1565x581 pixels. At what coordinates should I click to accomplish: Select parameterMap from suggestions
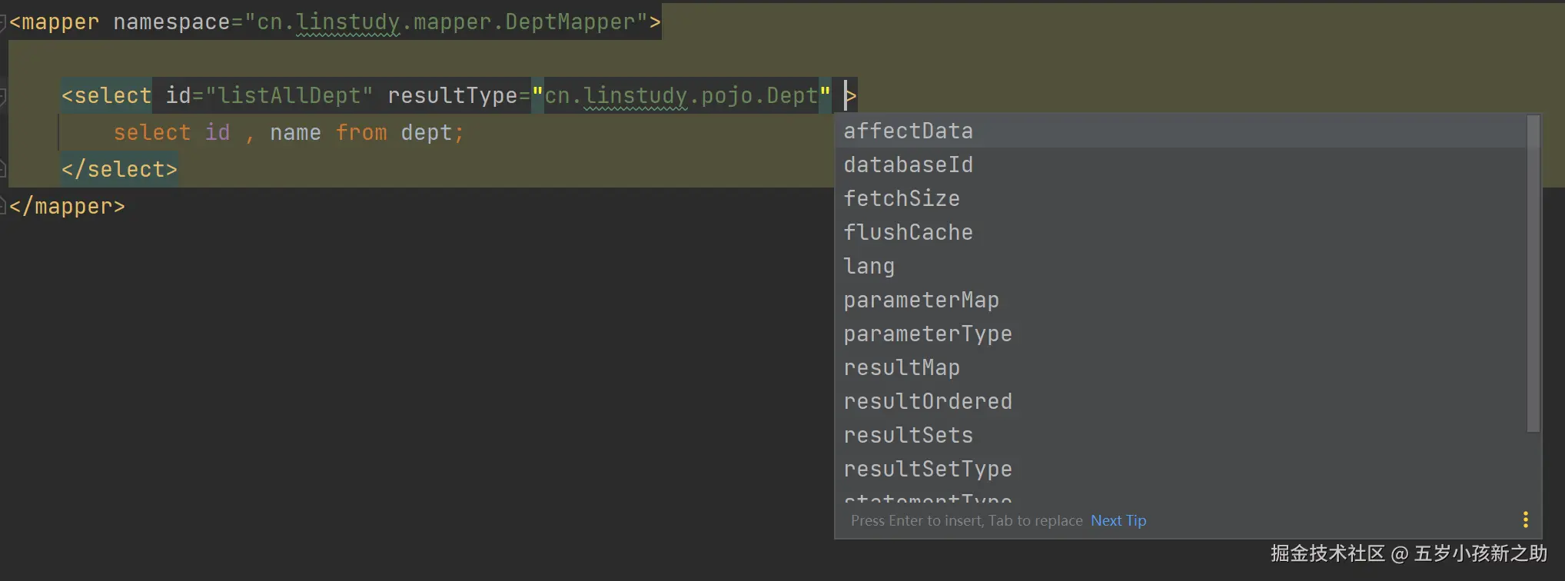click(x=921, y=300)
